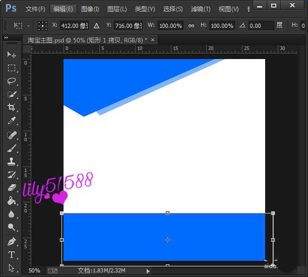Close the 淘宝主图.psd document tab
Screen dimensions: 308x277
[x=153, y=39]
